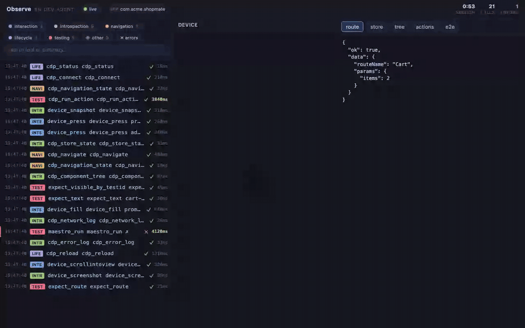Open the tree tab

pos(399,27)
